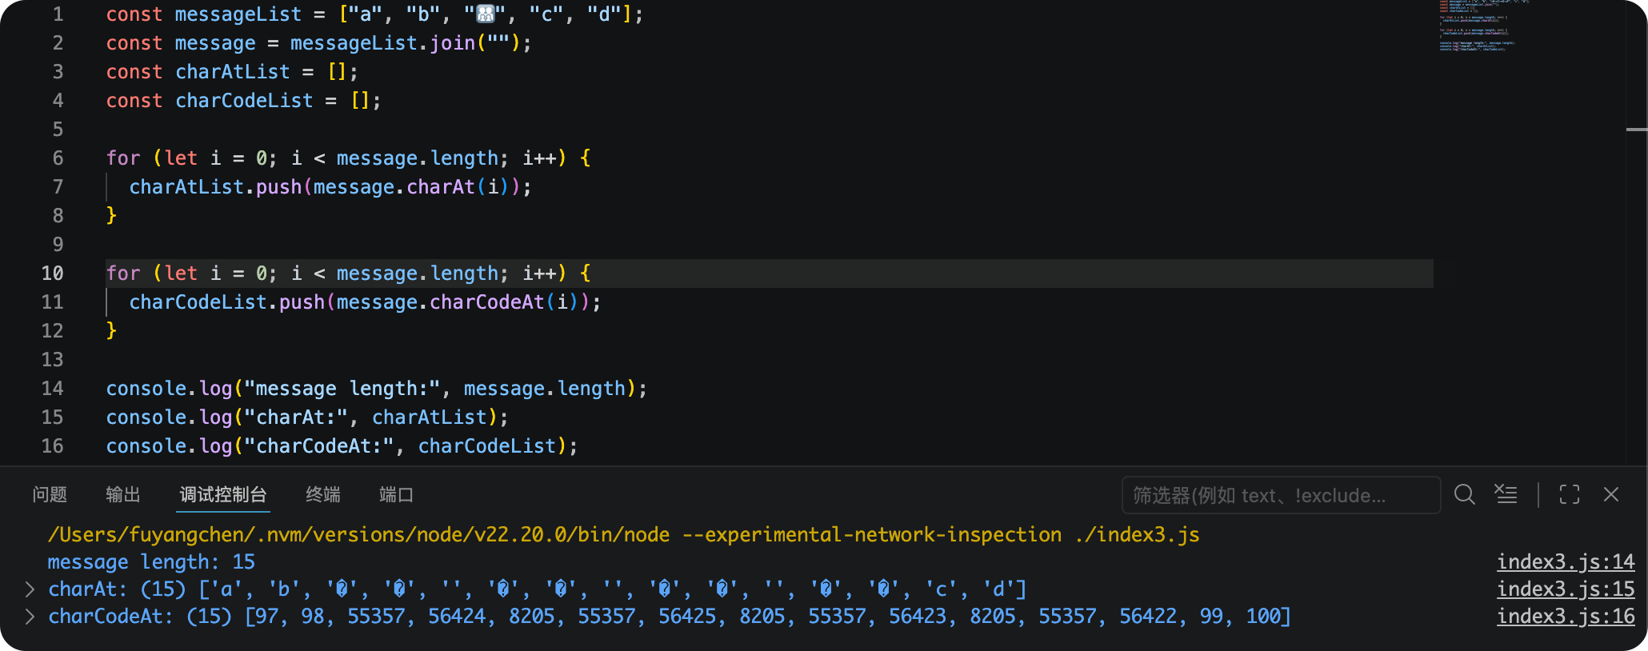
Task: Click 'charCodeAt' method call on line 11
Action: (487, 302)
